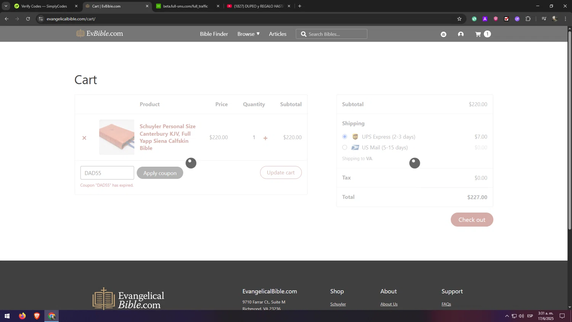
Task: Reload the cart page
Action: 28,19
